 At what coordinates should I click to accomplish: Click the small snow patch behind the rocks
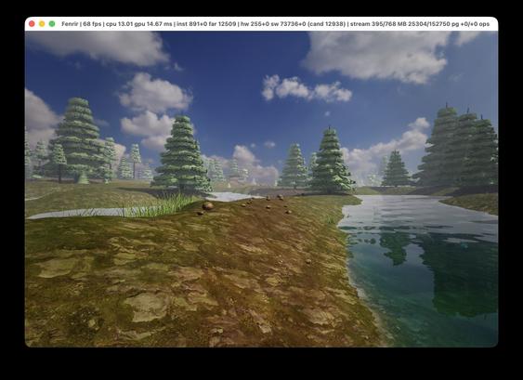point(230,197)
